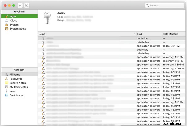Click the large key icon in header
Screen dimensions: 187x127
click(47, 17)
